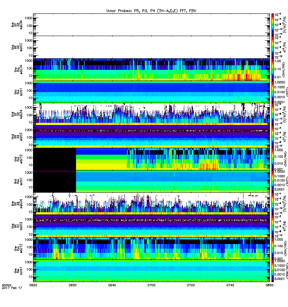Click the 'the fff 32 scm3' panel label

click(17, 226)
